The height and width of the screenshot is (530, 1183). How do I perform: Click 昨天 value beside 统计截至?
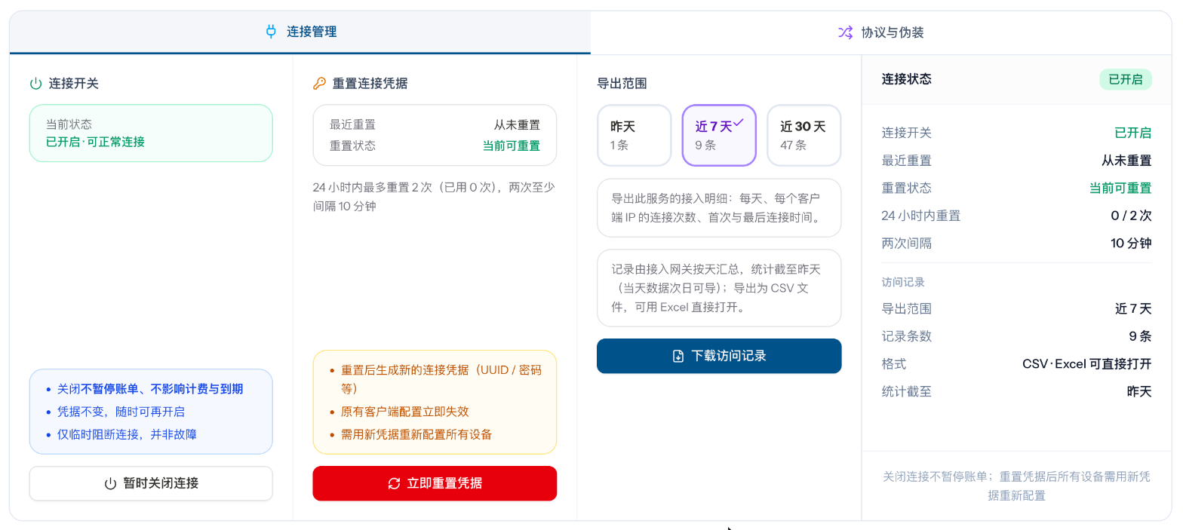[1139, 393]
